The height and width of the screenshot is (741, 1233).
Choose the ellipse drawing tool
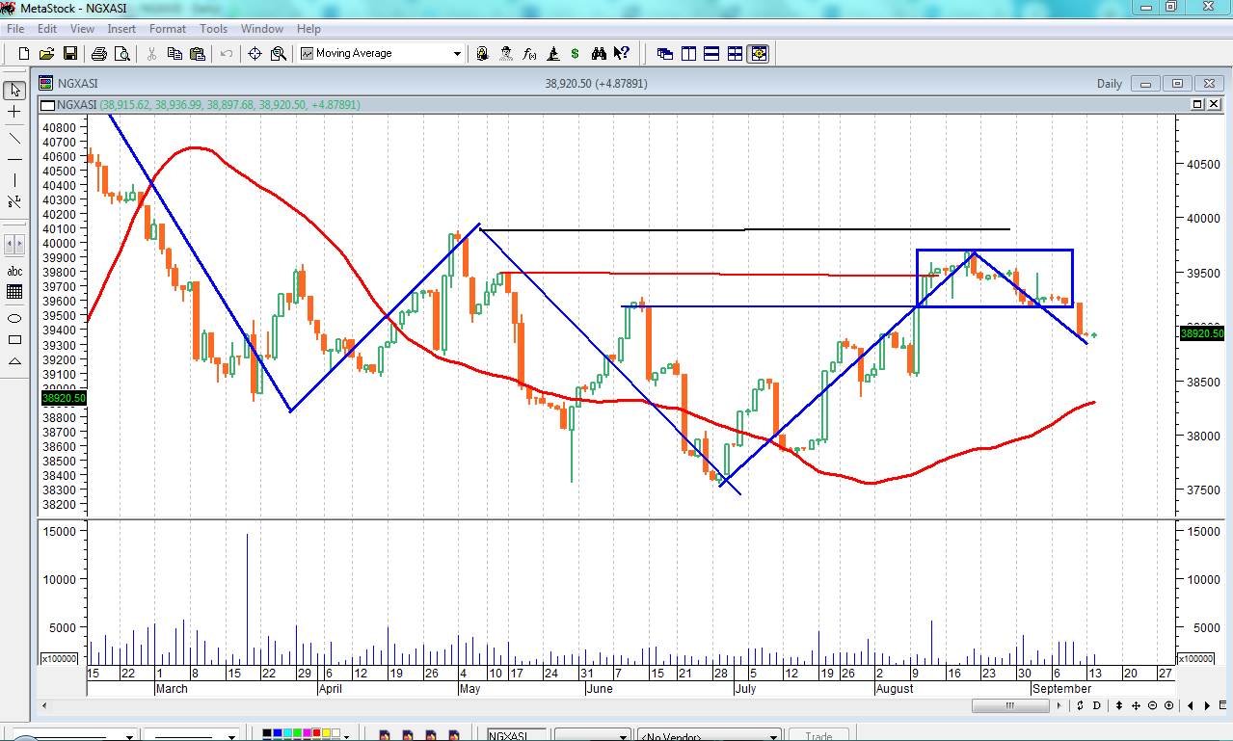pyautogui.click(x=14, y=318)
